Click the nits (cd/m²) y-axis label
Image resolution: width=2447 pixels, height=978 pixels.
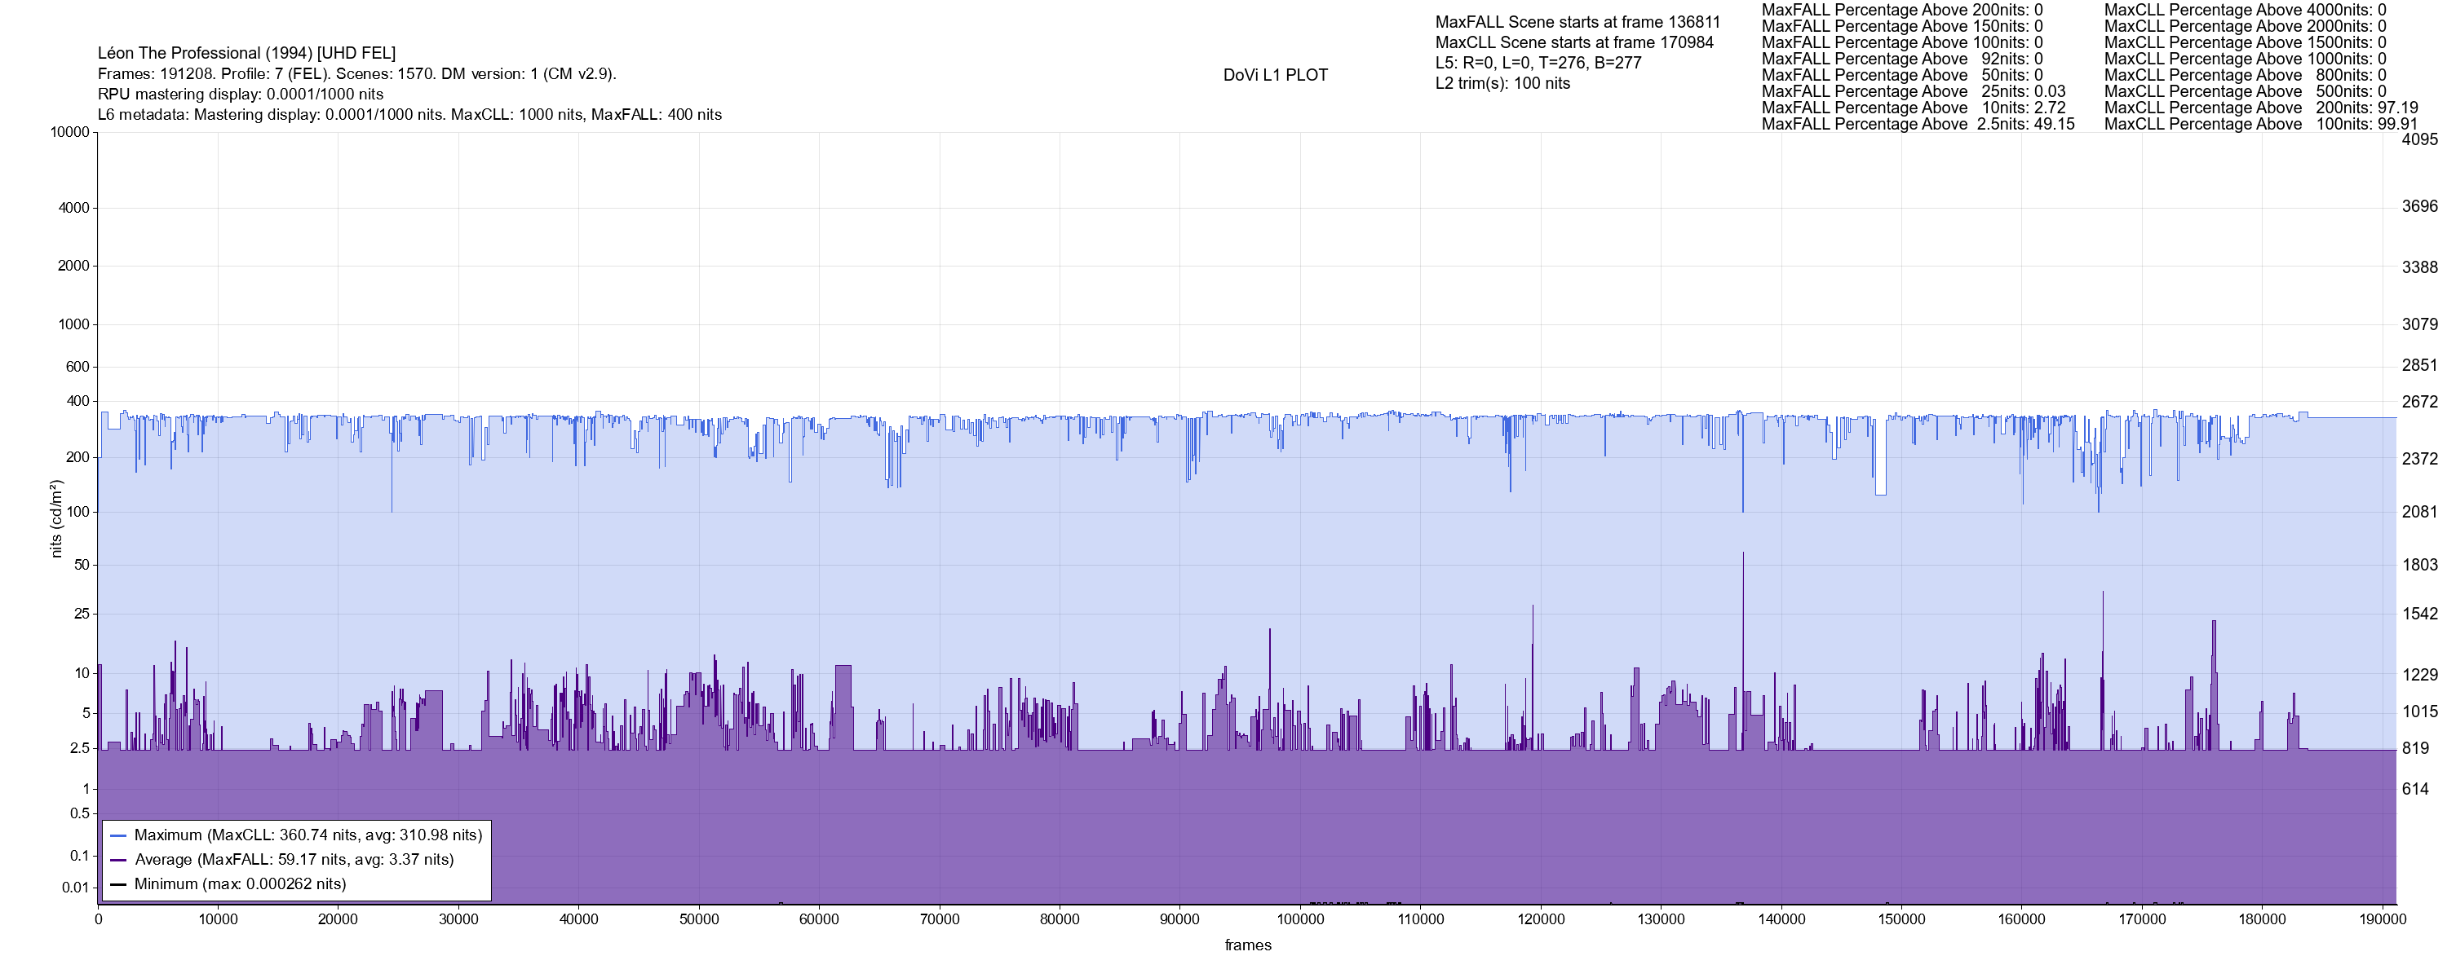[x=56, y=518]
